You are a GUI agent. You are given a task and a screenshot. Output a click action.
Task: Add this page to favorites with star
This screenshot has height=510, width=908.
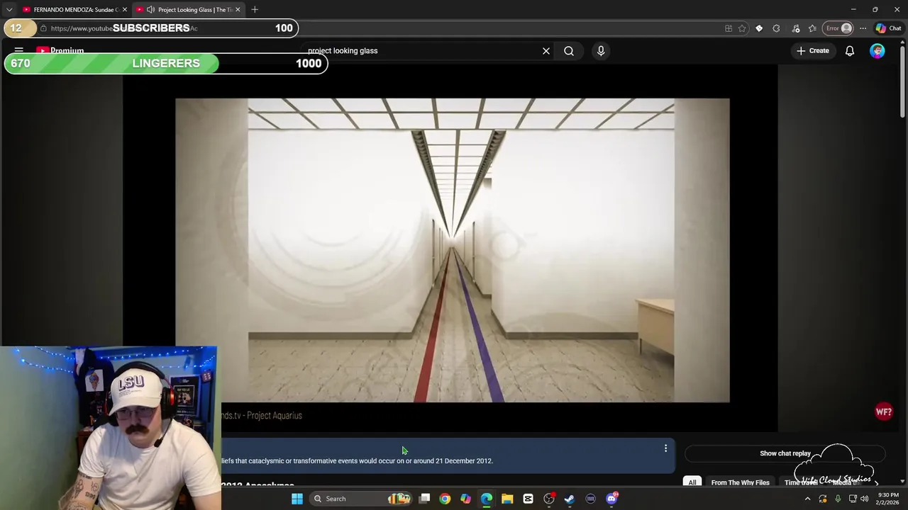(x=742, y=28)
